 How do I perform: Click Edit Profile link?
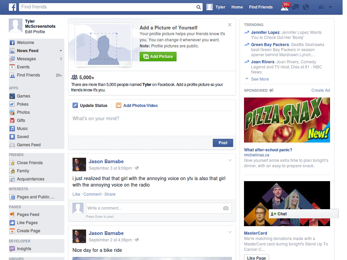(x=35, y=32)
